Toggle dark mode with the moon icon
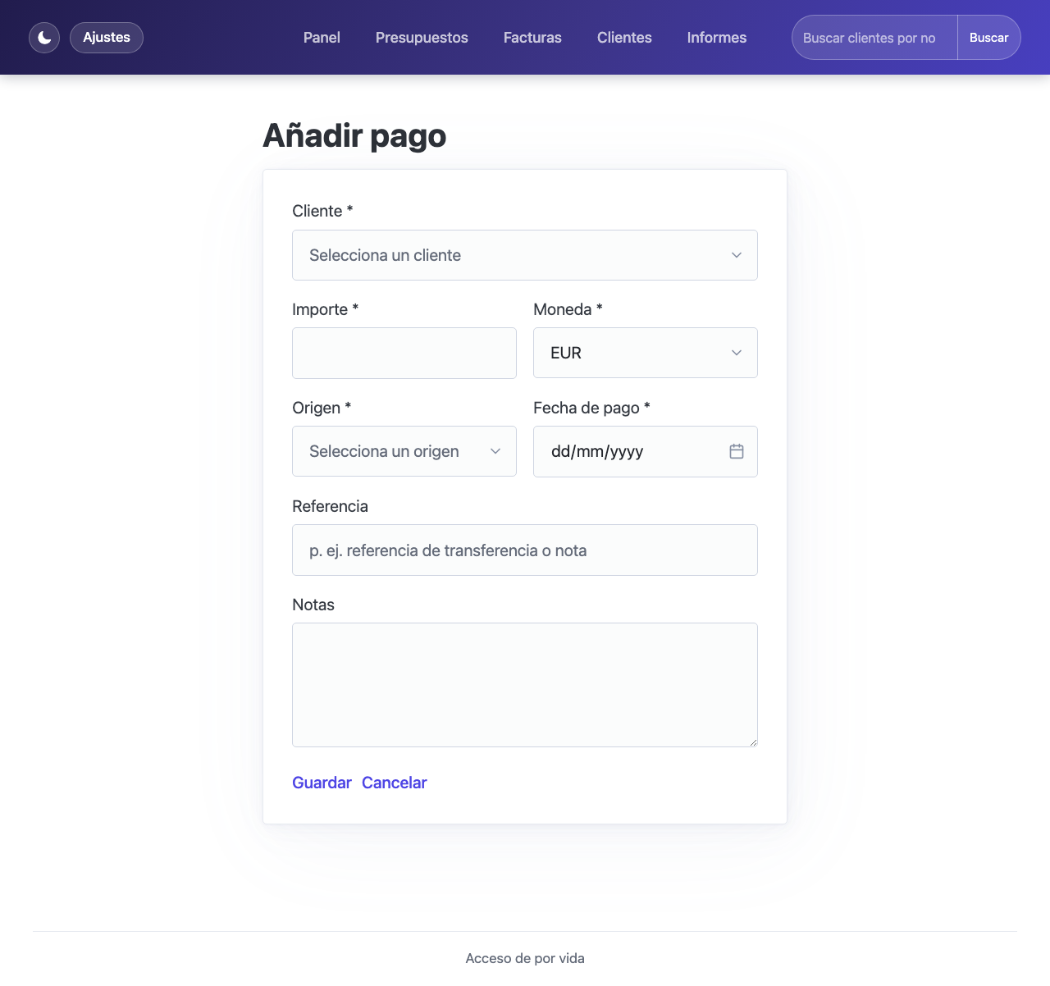The image size is (1050, 986). [44, 38]
